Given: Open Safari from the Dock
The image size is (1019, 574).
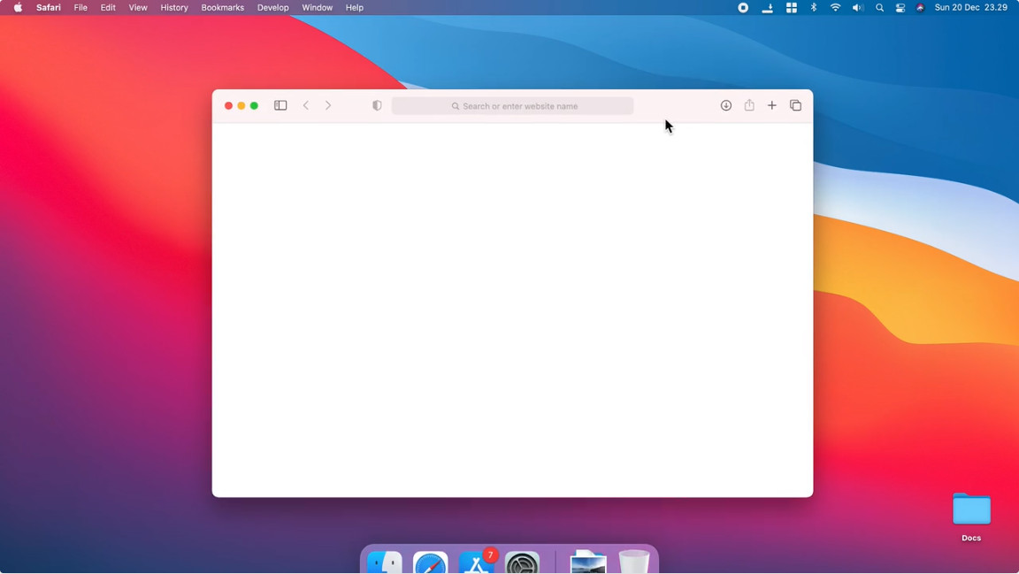Looking at the screenshot, I should click(430, 563).
